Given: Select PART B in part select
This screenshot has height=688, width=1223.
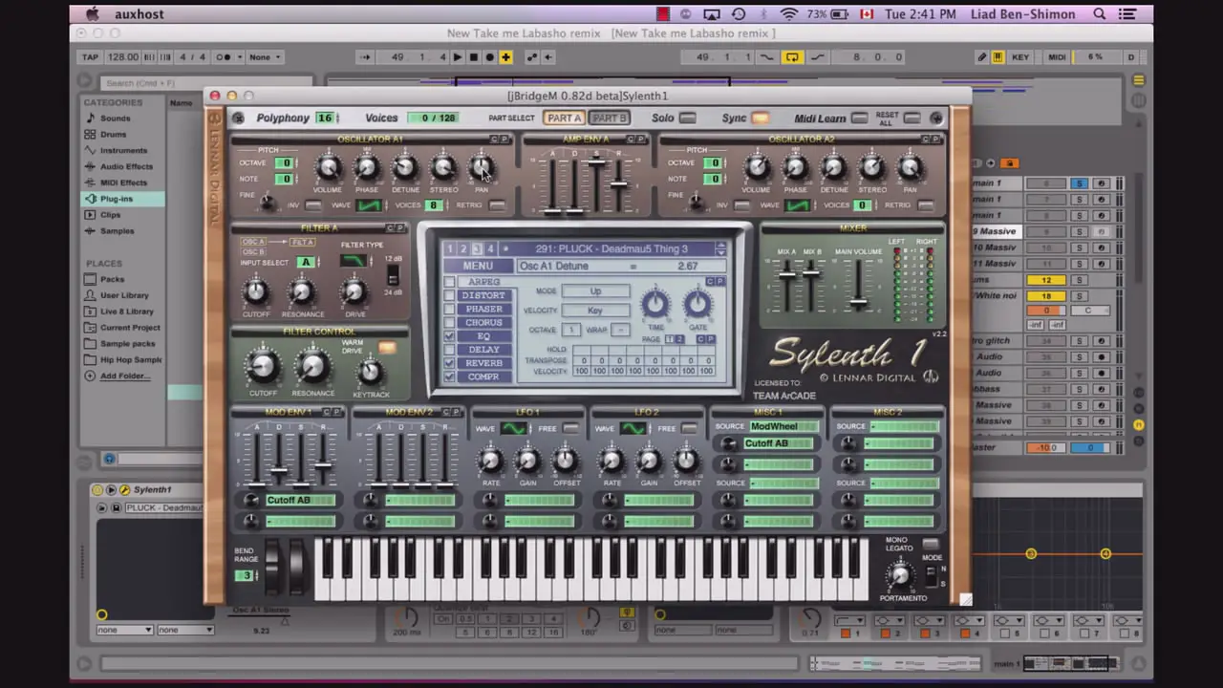Looking at the screenshot, I should (609, 118).
